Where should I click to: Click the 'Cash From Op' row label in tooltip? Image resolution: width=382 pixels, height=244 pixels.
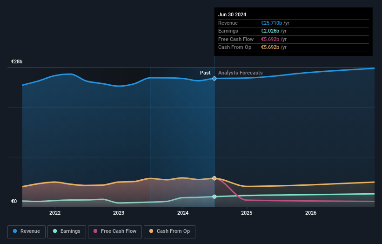tap(235, 47)
